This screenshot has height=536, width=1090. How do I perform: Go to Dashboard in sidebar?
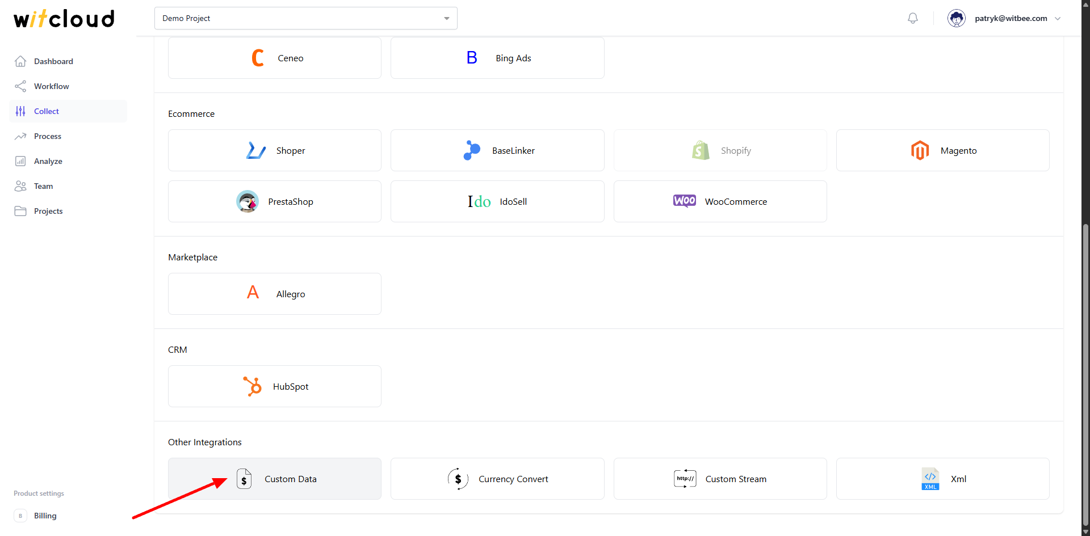pyautogui.click(x=53, y=61)
